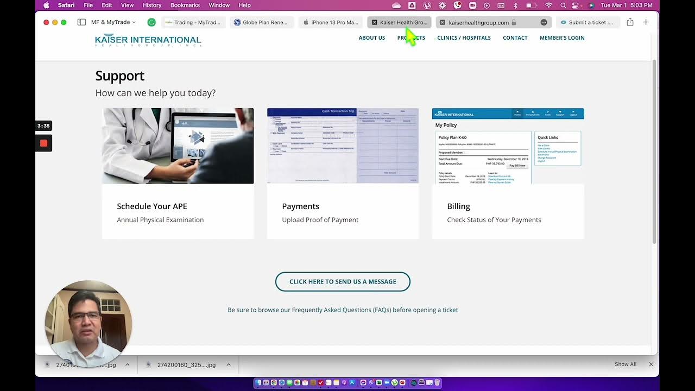Close the downloads bar

[651, 364]
